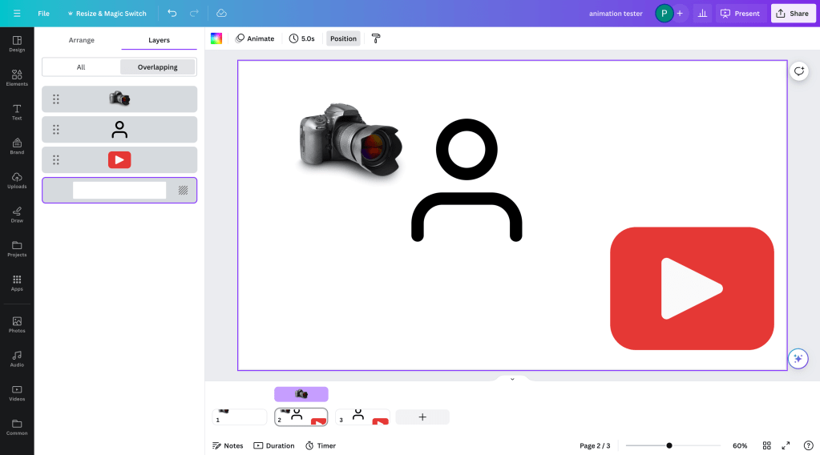Open the Text sidebar panel
Image resolution: width=820 pixels, height=455 pixels.
coord(17,112)
